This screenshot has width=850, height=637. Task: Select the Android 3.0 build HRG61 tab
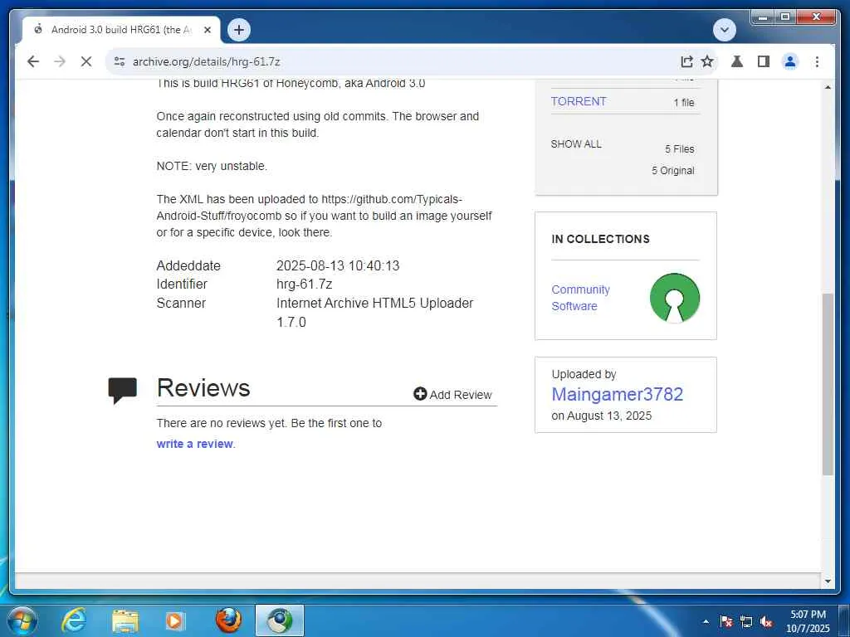pyautogui.click(x=121, y=30)
